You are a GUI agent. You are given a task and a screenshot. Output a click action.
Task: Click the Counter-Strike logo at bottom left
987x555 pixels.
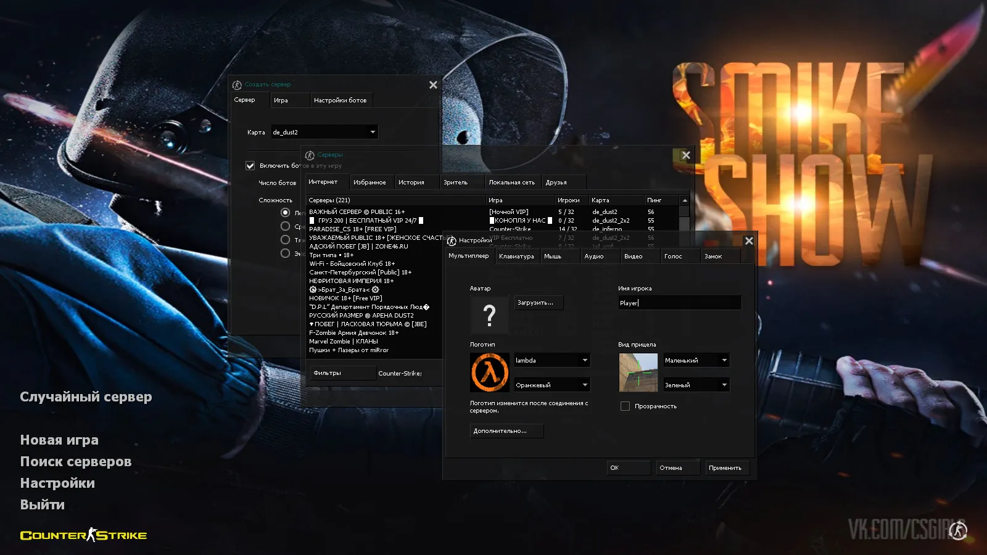(x=83, y=535)
